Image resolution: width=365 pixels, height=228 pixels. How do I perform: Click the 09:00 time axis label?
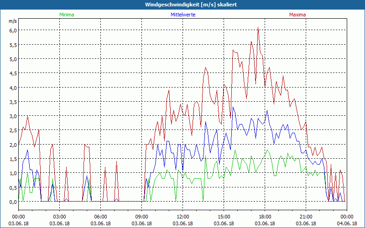tap(141, 217)
